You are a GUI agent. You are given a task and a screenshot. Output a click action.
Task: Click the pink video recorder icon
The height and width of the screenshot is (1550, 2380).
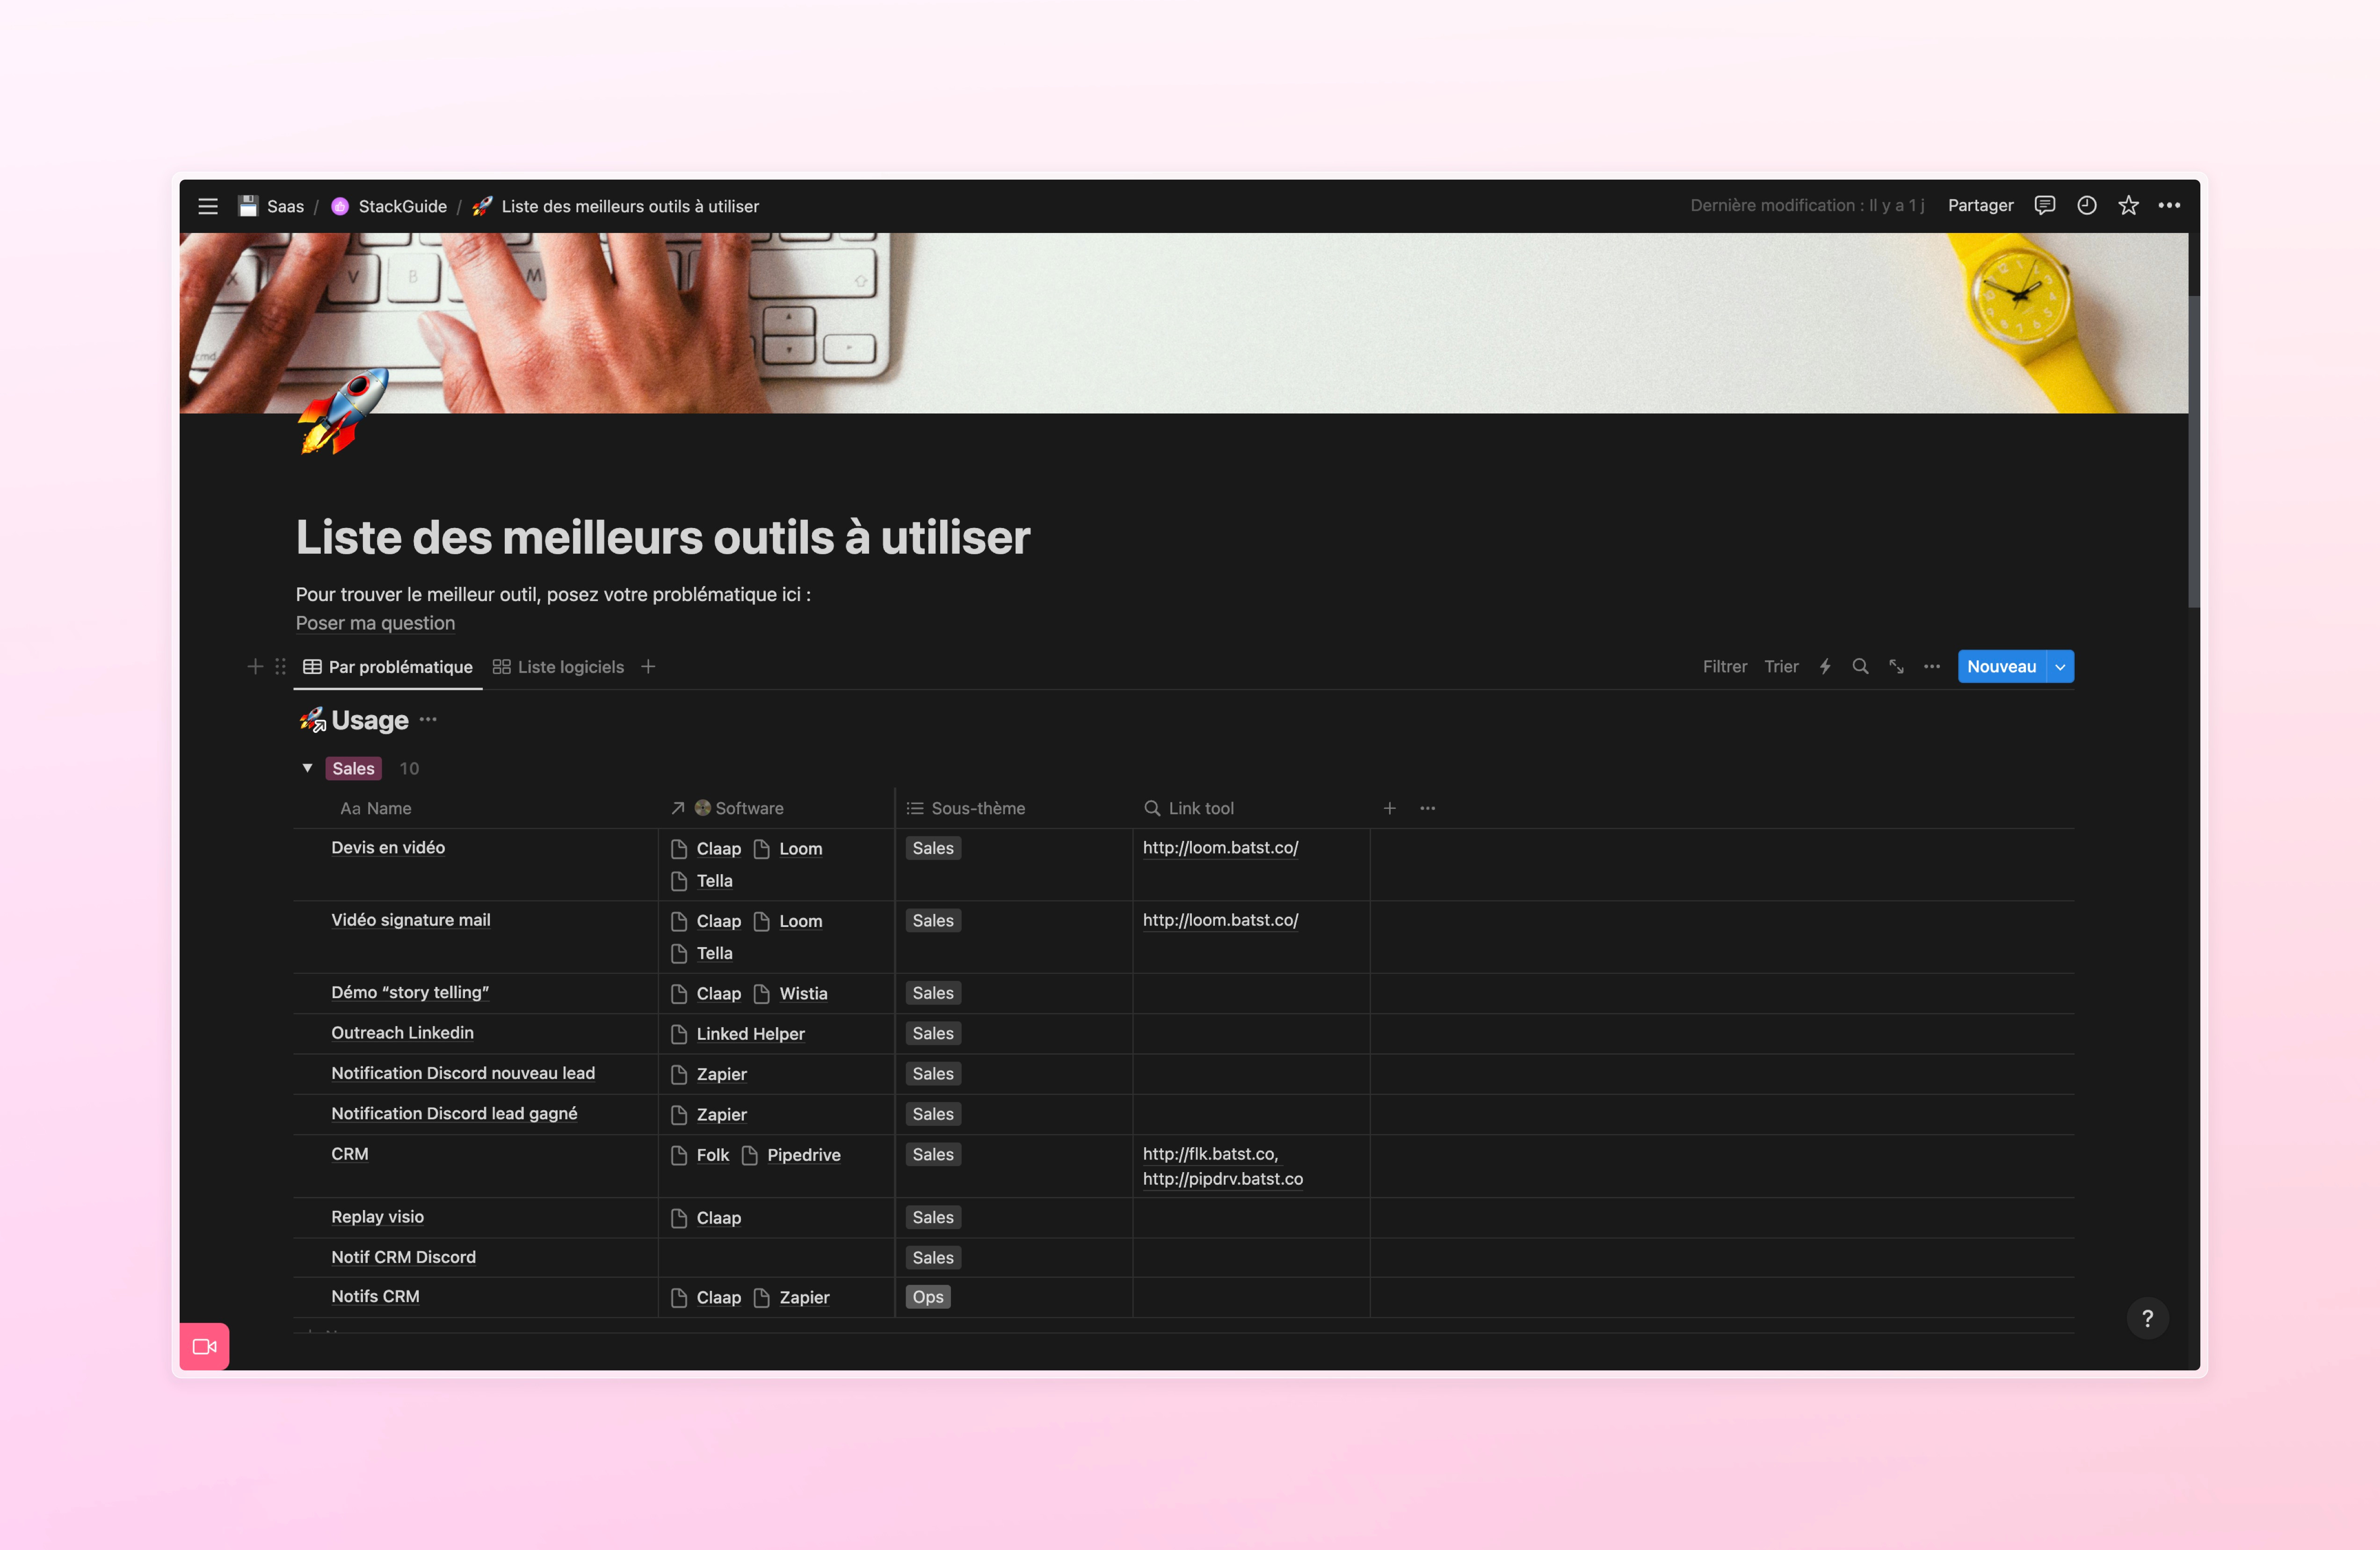[205, 1346]
